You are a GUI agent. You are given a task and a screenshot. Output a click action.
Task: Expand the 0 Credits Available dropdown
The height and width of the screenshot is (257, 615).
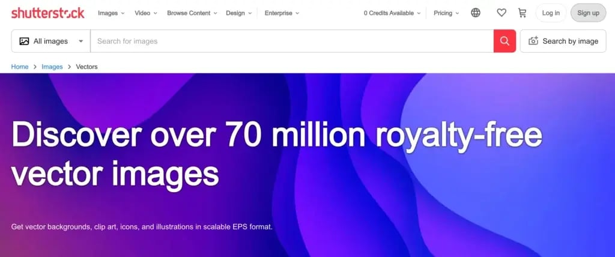(x=392, y=13)
